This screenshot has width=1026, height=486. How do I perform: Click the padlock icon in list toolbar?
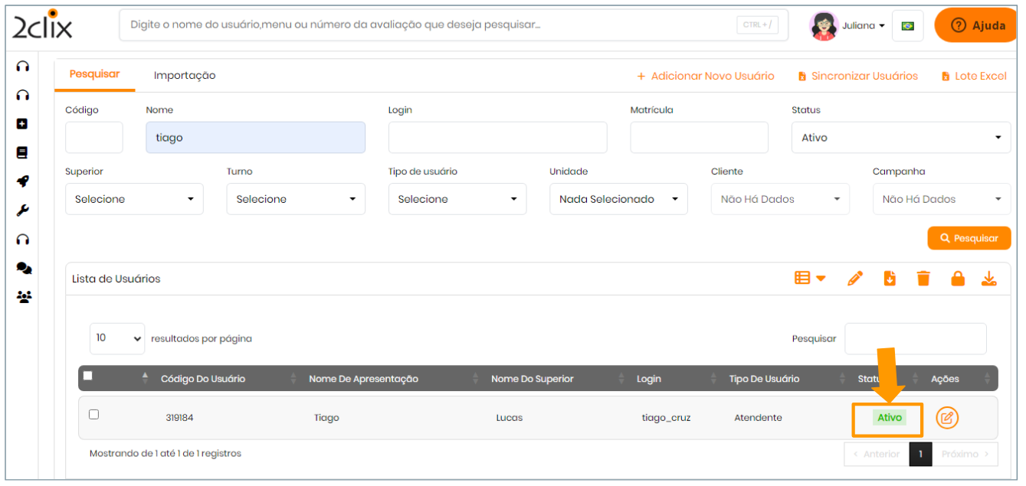(957, 279)
